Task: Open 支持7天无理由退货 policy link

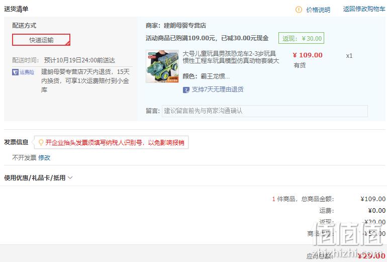Action: [x=218, y=90]
